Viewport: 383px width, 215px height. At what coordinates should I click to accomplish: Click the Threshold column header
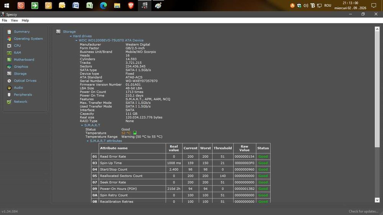(x=223, y=148)
